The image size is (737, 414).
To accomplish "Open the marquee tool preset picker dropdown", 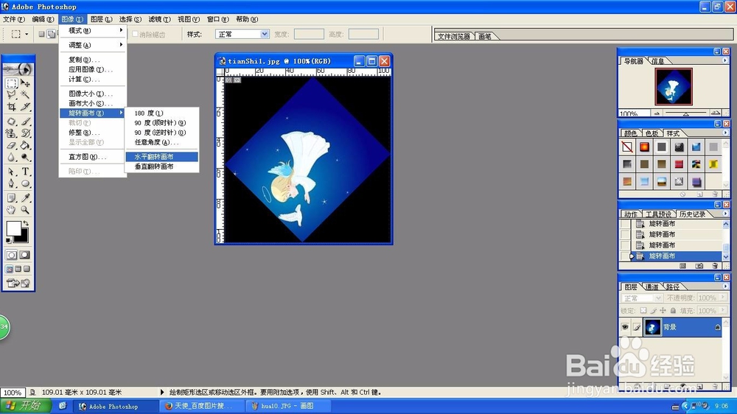I will pyautogui.click(x=27, y=35).
